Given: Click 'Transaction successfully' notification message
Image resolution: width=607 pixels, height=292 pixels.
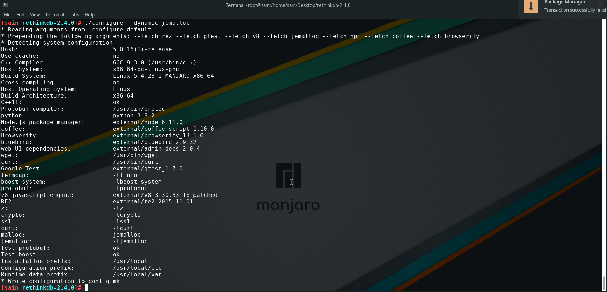Looking at the screenshot, I should tap(575, 10).
